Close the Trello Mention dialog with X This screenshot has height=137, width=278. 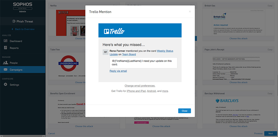190,12
